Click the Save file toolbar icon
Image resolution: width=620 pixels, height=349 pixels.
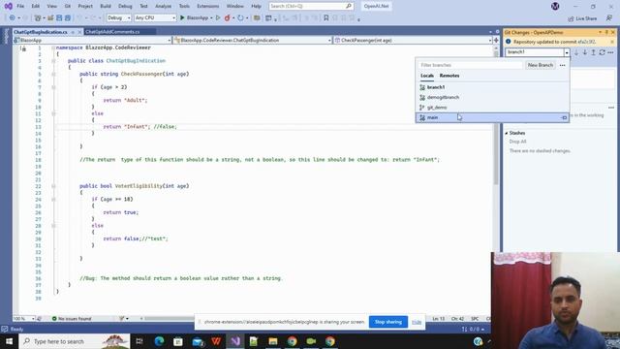pos(59,17)
